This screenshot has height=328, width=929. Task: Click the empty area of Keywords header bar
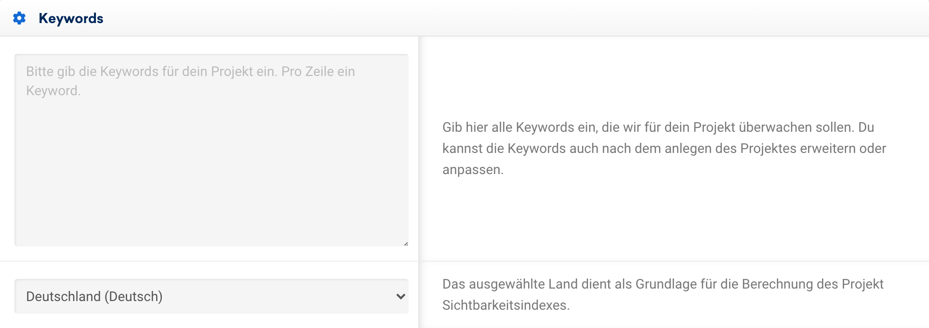(x=482, y=18)
